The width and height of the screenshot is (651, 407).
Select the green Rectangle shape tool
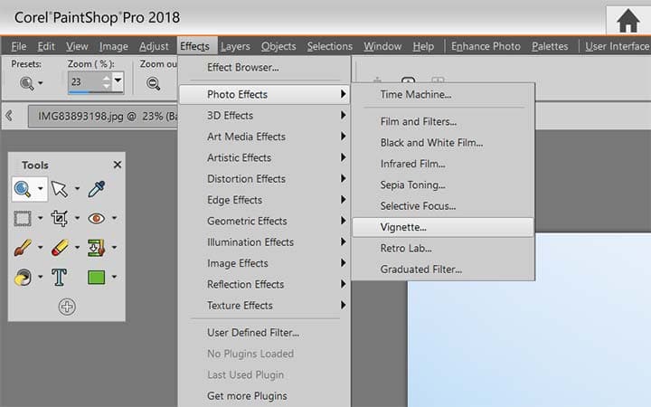pos(97,277)
